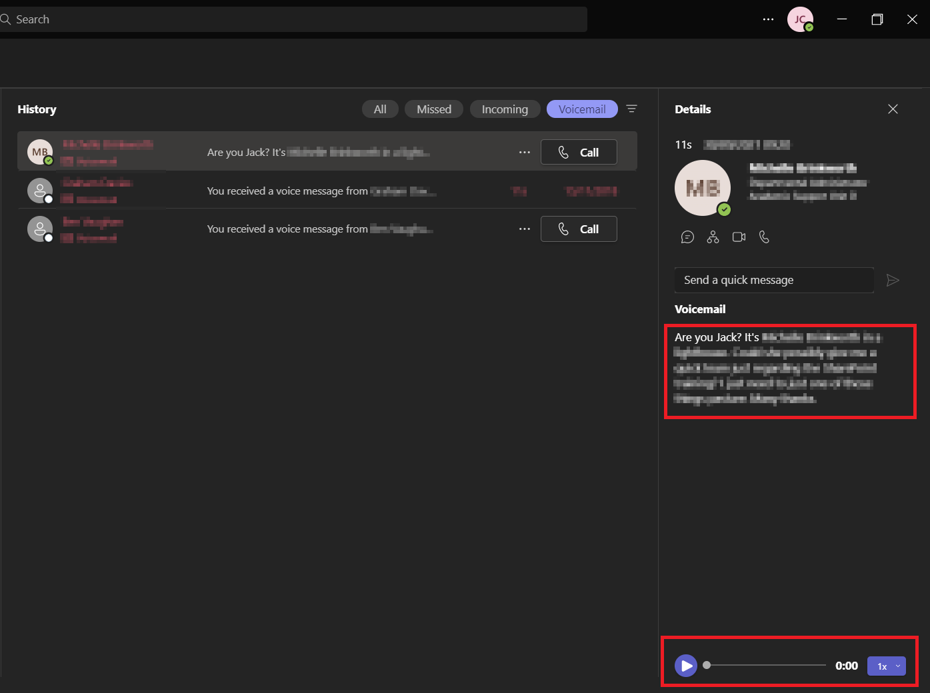Click your profile avatar in the title bar
930x693 pixels.
tap(799, 19)
